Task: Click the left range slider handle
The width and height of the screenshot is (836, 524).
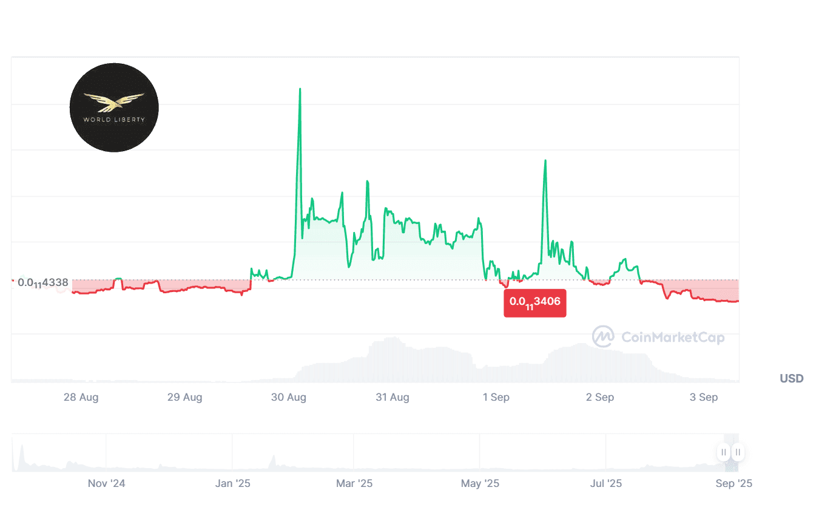Action: coord(723,452)
